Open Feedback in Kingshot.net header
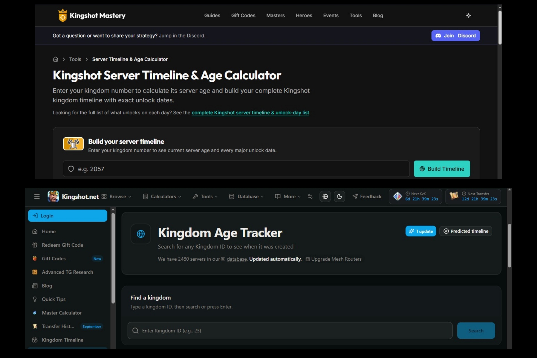 pos(367,196)
